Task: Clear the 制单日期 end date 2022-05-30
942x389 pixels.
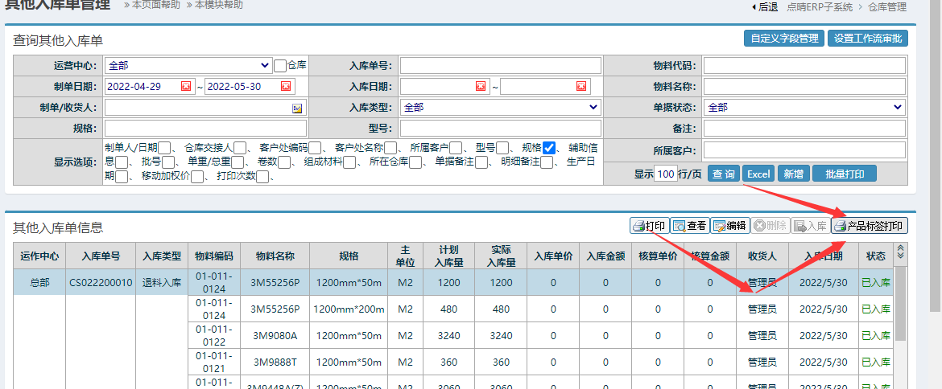Action: point(286,87)
